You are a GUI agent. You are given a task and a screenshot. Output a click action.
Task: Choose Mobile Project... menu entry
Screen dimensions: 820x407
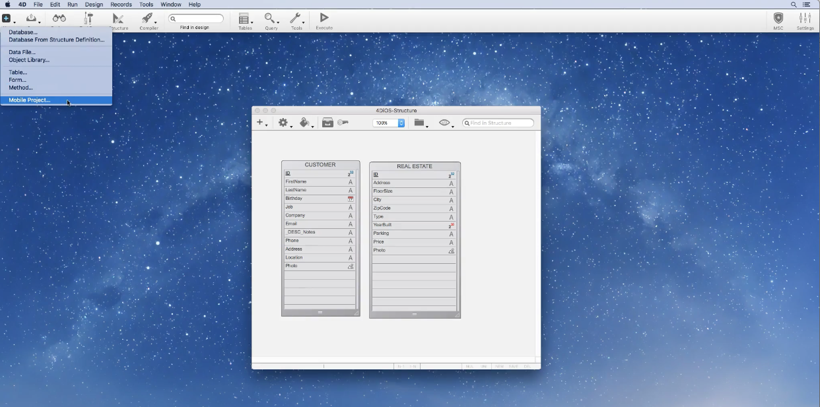click(x=56, y=100)
